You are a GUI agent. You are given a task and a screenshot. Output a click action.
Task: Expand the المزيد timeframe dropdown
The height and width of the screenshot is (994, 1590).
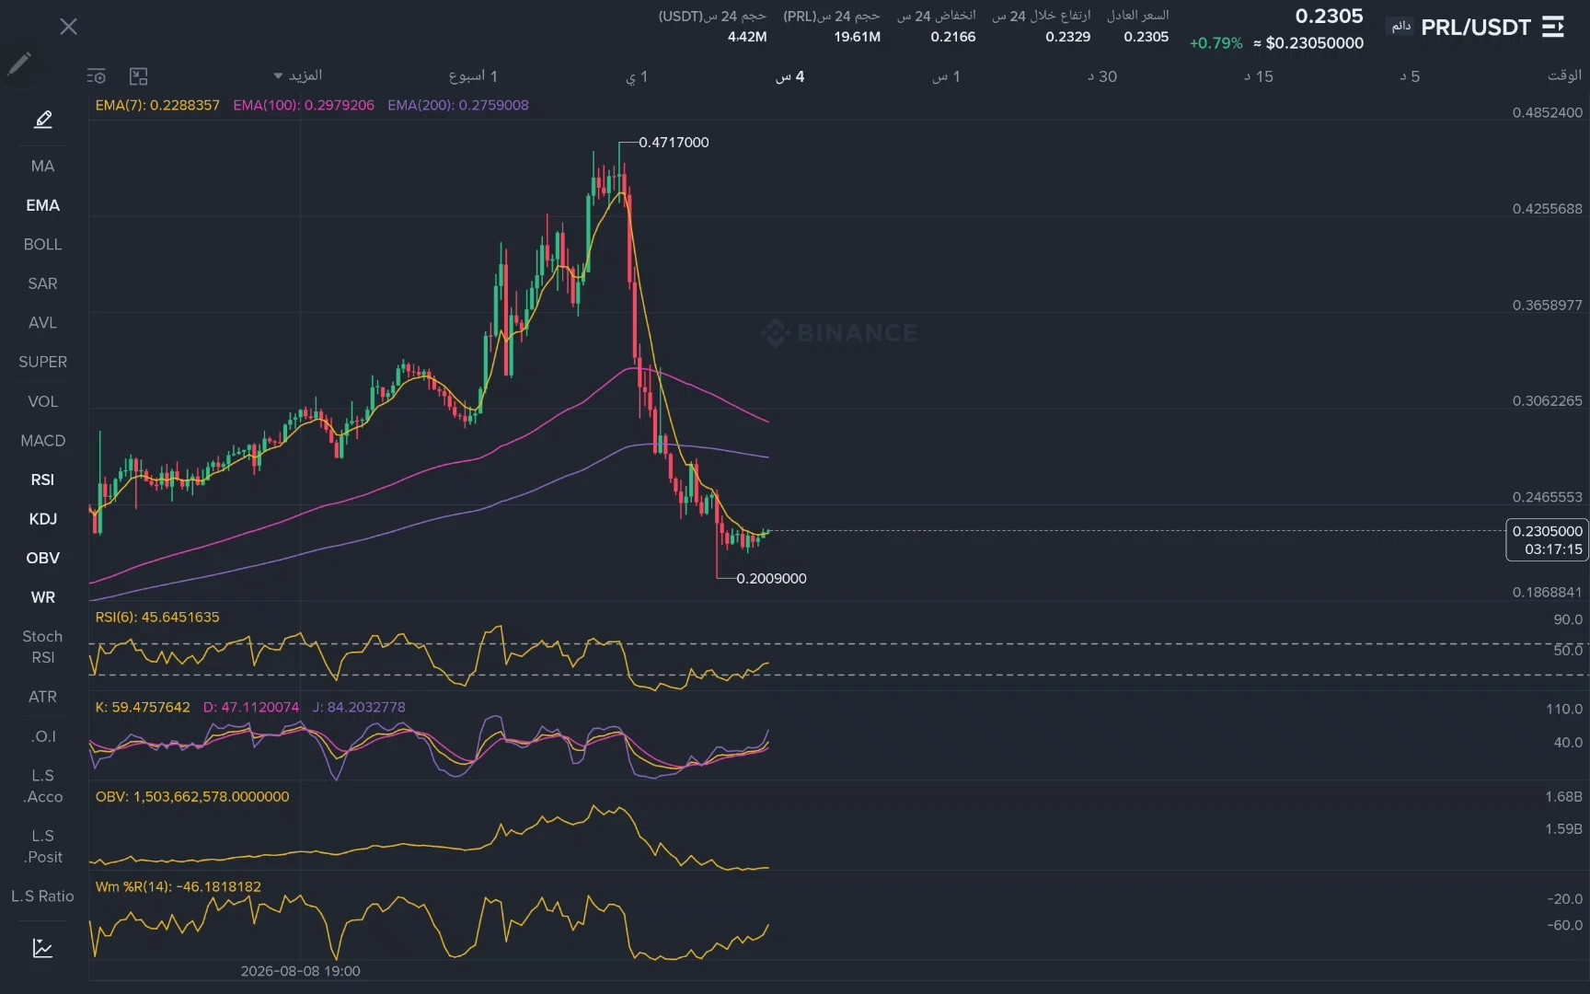298,75
